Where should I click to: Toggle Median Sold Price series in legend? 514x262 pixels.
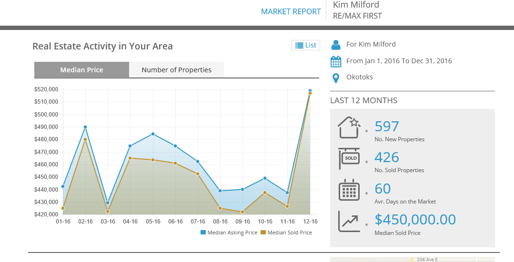point(286,233)
